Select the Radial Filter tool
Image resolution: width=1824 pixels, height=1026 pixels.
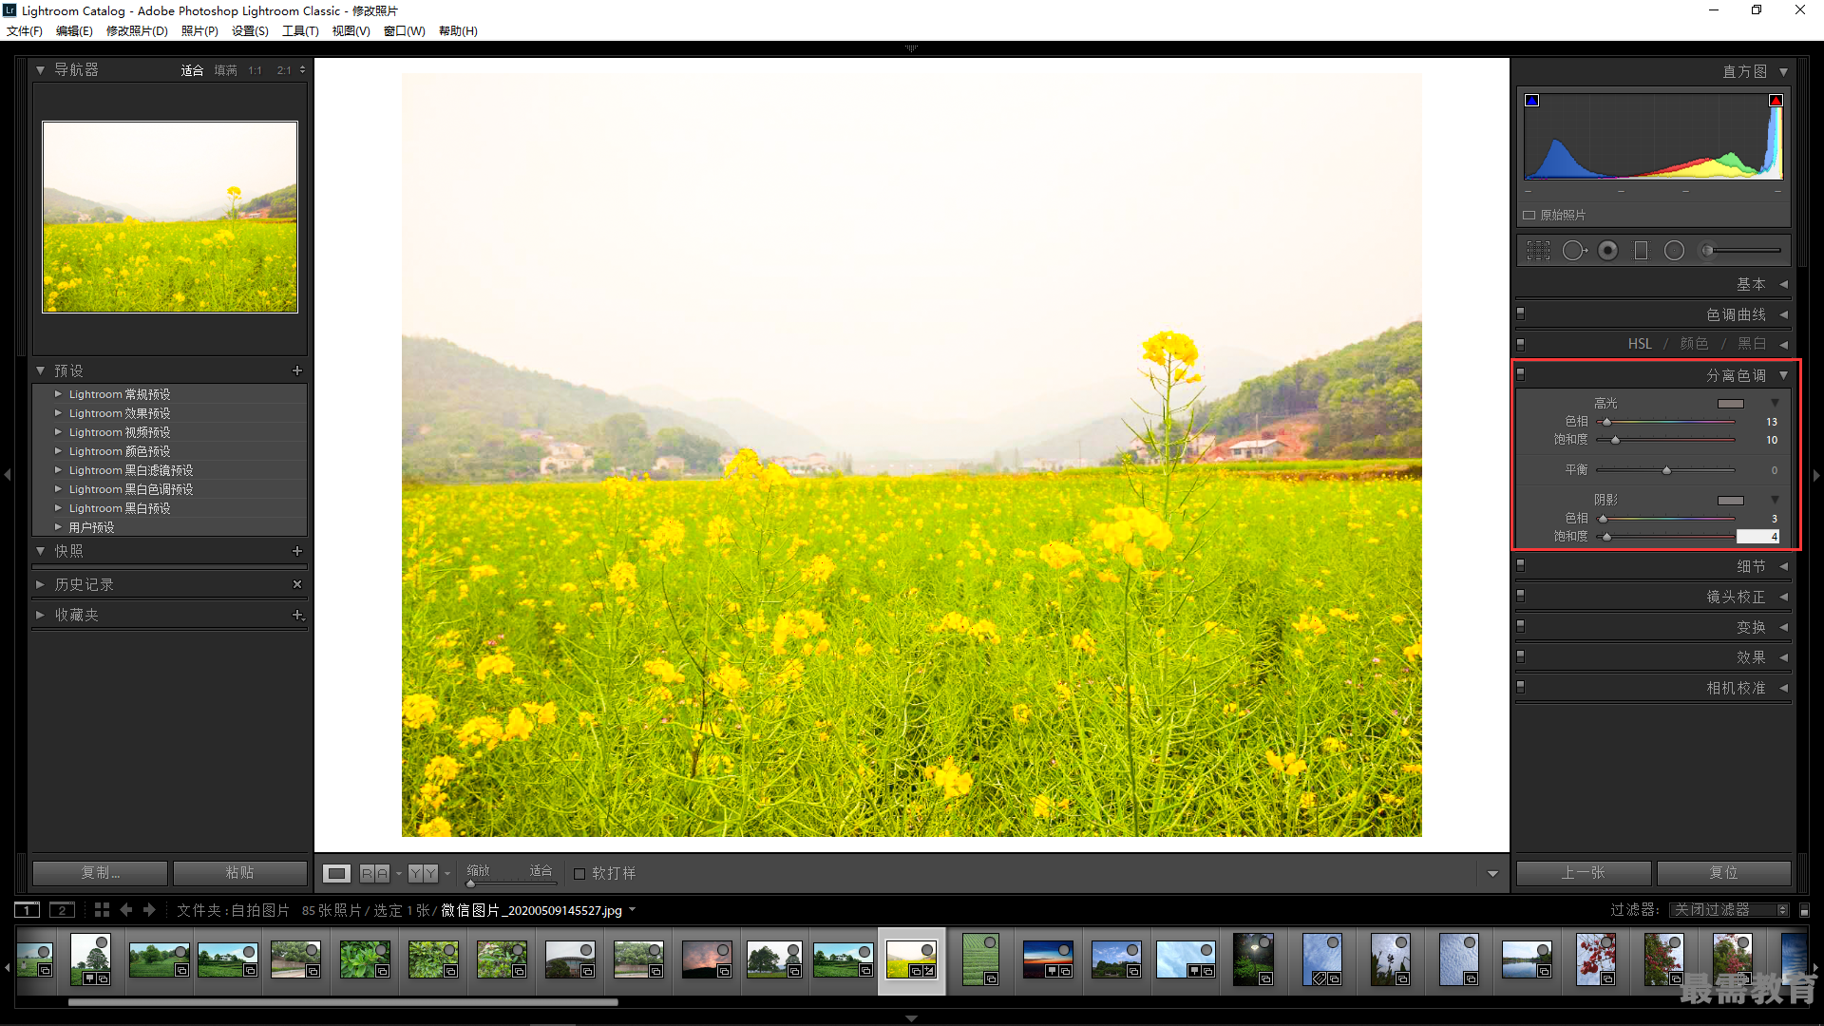click(1674, 251)
